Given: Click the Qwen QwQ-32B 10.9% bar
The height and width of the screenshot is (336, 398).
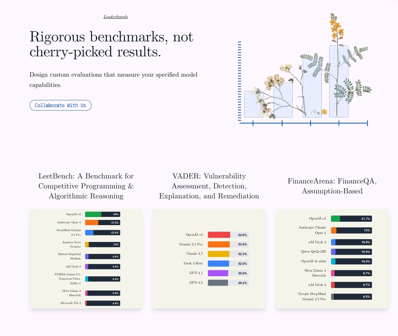Looking at the screenshot, I should [352, 252].
